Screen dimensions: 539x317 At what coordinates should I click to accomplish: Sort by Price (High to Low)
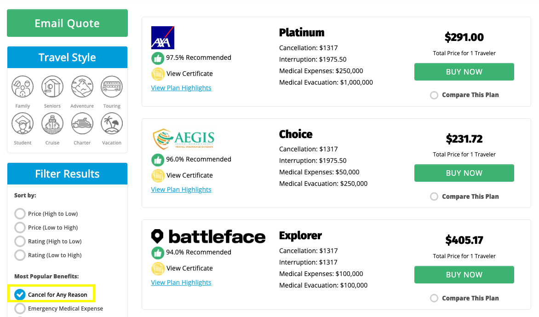pyautogui.click(x=20, y=214)
